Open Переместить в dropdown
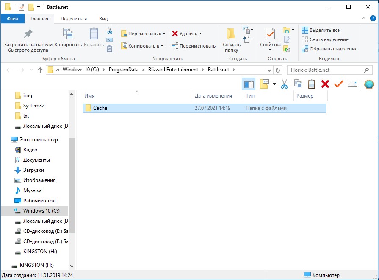The height and width of the screenshot is (280, 379). (143, 34)
